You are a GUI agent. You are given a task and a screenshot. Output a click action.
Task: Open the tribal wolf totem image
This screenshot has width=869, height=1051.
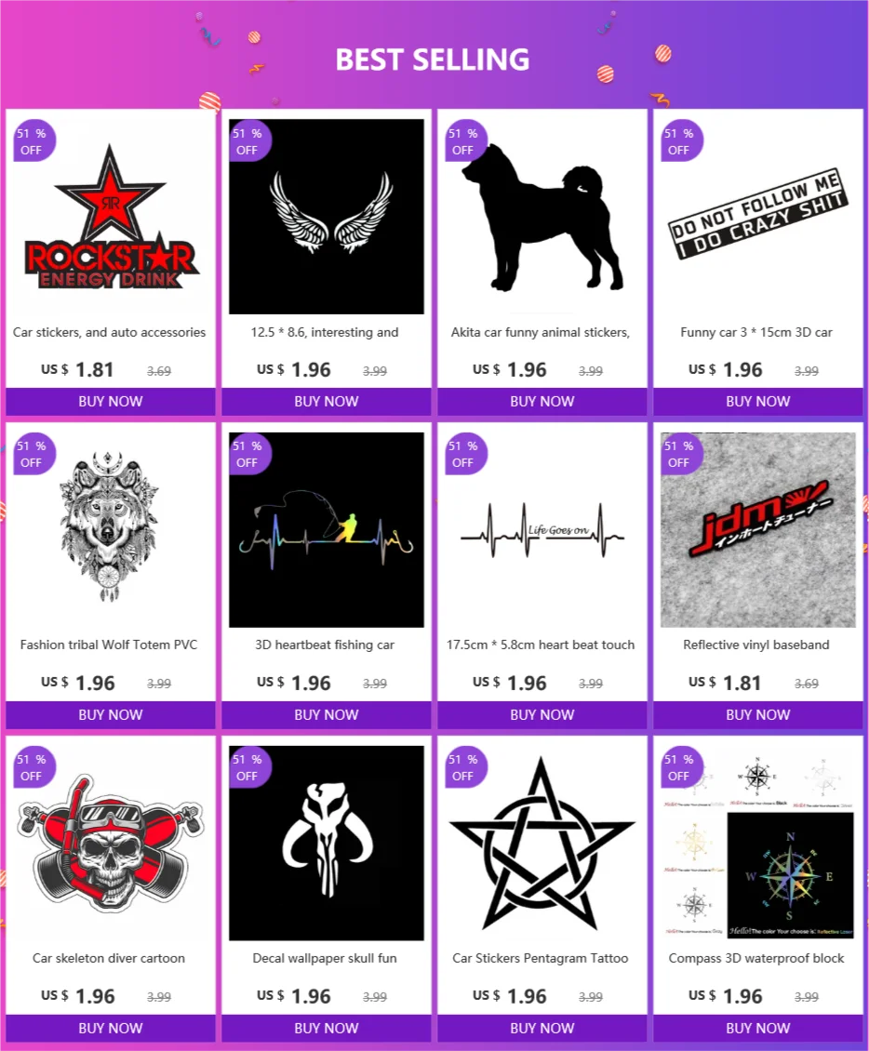tap(111, 529)
